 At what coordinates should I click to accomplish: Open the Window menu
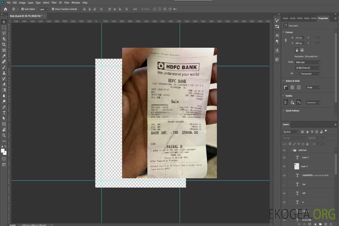tap(76, 3)
